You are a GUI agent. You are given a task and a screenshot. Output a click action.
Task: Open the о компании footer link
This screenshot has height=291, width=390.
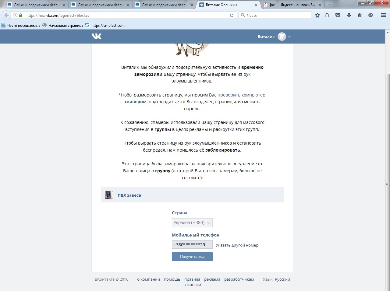point(148,279)
